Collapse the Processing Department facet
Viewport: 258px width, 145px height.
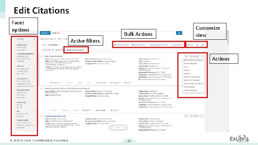point(34,54)
